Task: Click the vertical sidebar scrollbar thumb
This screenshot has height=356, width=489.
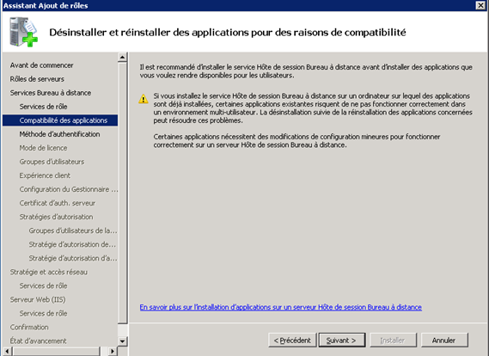Action: pyautogui.click(x=122, y=193)
